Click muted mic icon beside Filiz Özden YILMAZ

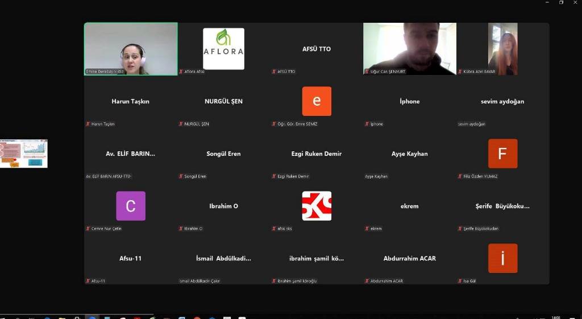click(460, 176)
